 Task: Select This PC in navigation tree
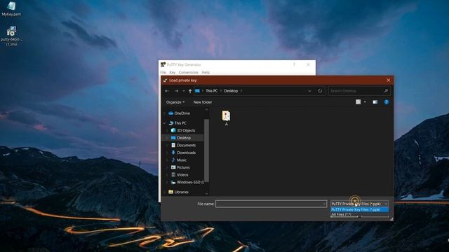[180, 123]
